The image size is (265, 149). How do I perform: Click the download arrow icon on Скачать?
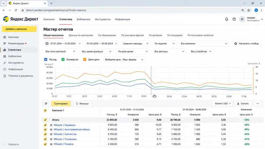point(238,104)
